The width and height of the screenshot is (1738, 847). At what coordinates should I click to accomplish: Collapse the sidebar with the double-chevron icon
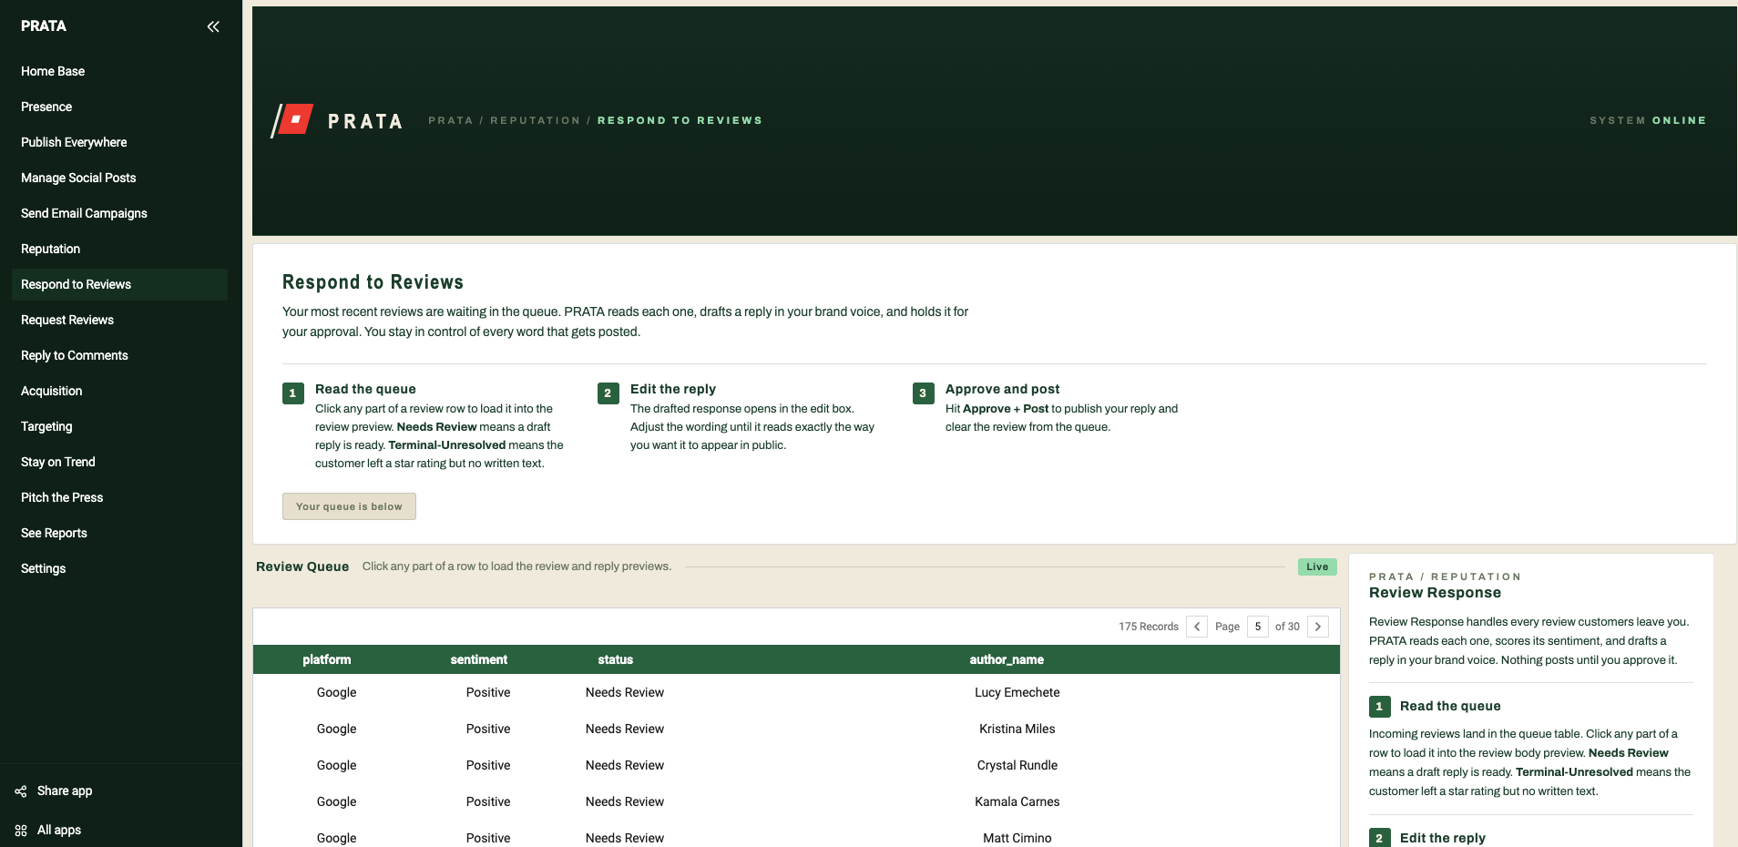click(213, 26)
